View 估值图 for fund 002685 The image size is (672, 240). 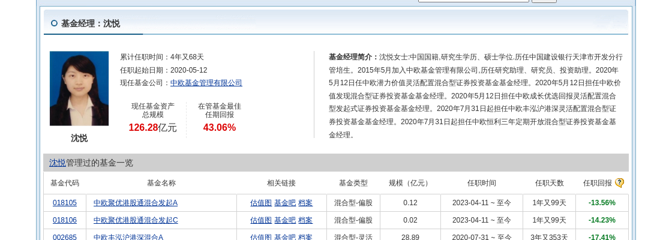[x=261, y=237]
